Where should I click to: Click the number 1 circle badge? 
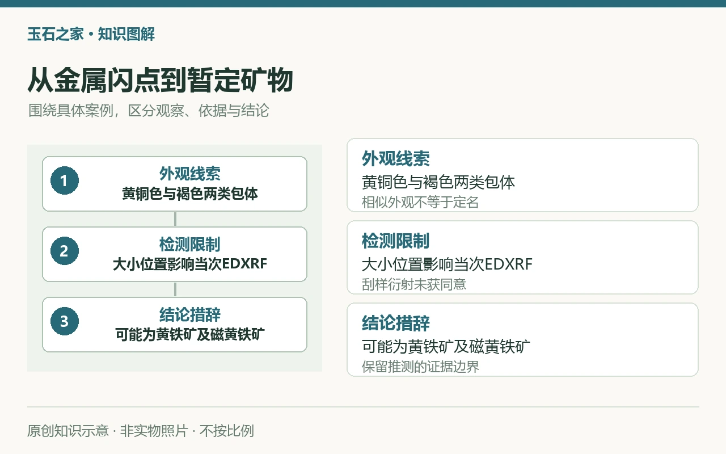pyautogui.click(x=64, y=180)
